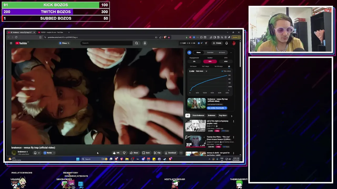
Task: Select the 1st 28 days range
Action: tap(218, 66)
